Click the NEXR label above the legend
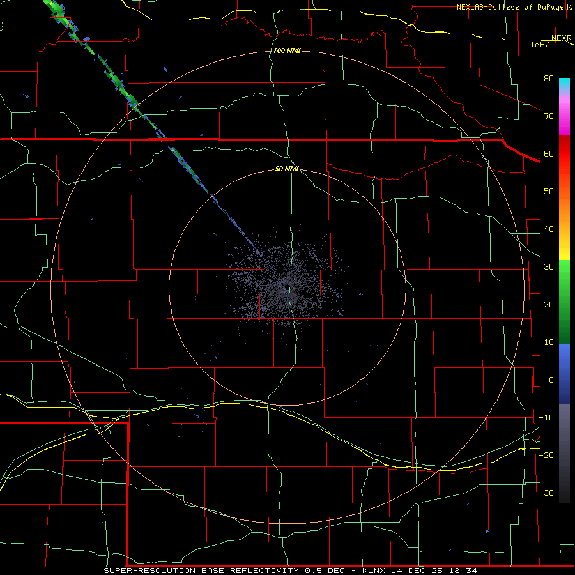Screen dimensions: 575x575 [561, 38]
